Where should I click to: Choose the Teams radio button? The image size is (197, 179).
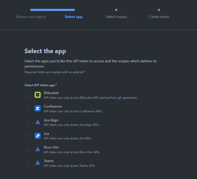[x=28, y=163]
